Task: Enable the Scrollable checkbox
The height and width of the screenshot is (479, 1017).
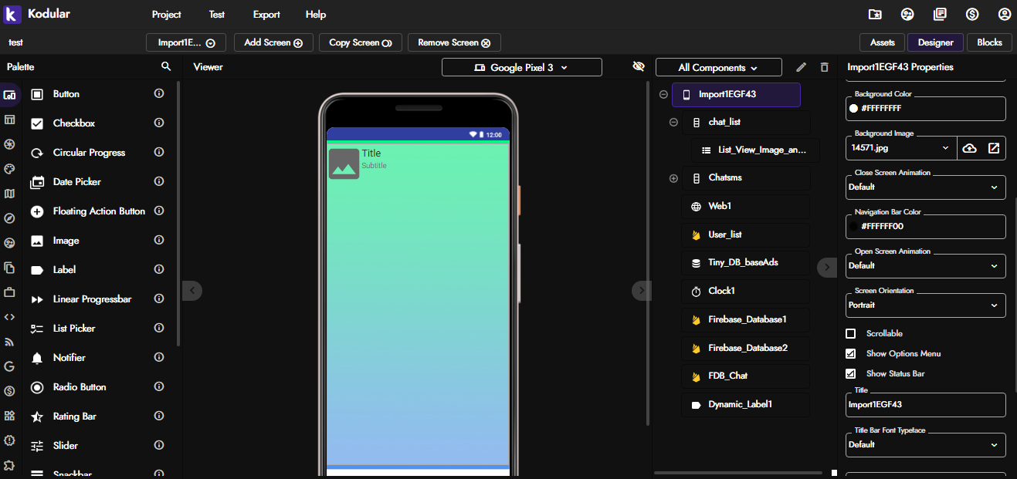Action: tap(851, 334)
